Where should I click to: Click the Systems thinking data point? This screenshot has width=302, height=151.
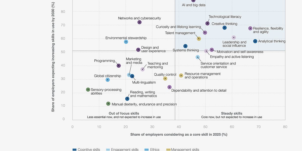click(x=185, y=46)
